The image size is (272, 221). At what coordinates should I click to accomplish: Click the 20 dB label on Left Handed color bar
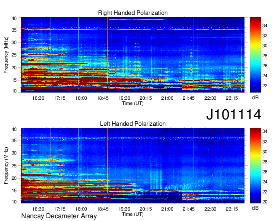pos(265,202)
